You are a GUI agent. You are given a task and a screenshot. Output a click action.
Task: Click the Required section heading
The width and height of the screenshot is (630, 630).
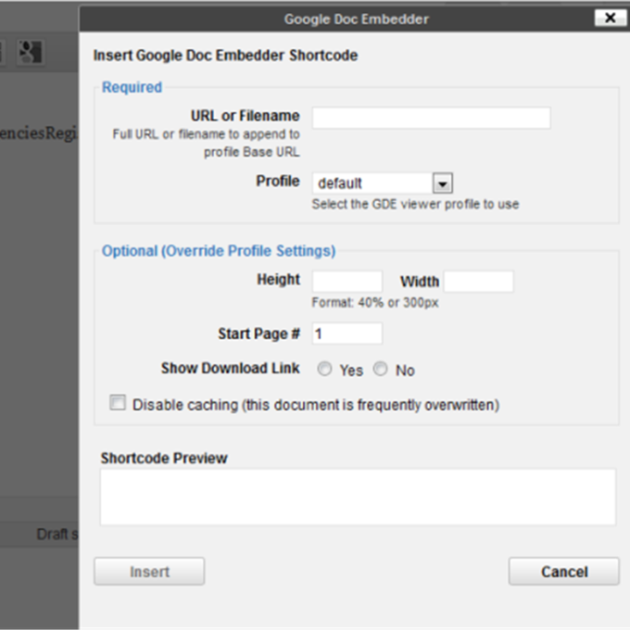132,87
